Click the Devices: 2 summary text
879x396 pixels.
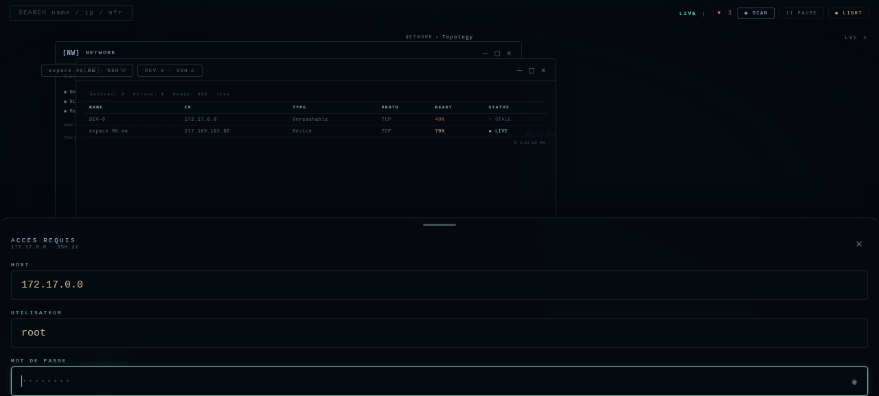pos(107,94)
